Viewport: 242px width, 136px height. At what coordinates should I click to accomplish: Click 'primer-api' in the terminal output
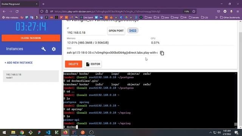tap(71, 120)
